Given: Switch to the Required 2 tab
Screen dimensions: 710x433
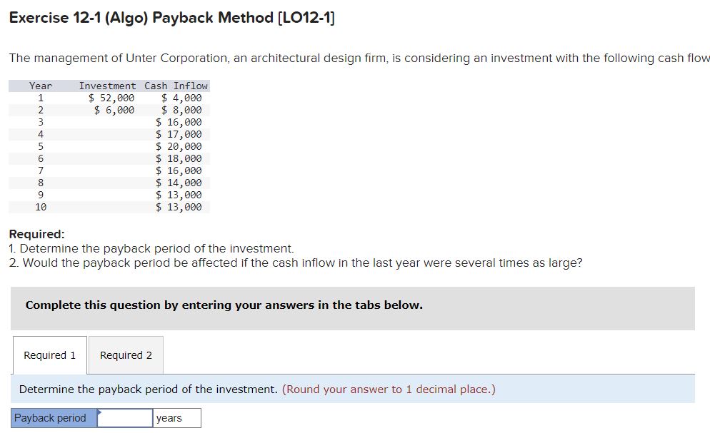Looking at the screenshot, I should [x=126, y=355].
